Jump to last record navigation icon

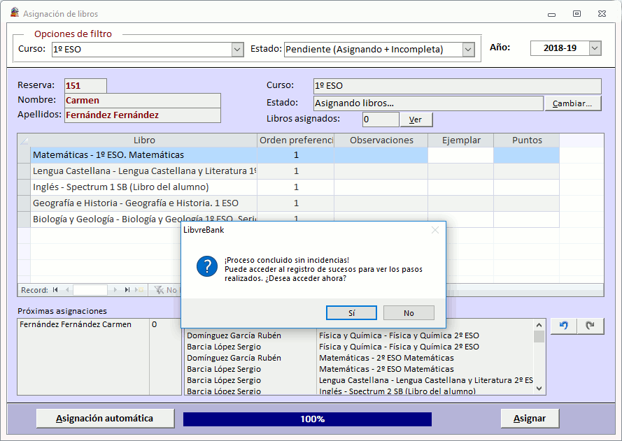point(127,290)
